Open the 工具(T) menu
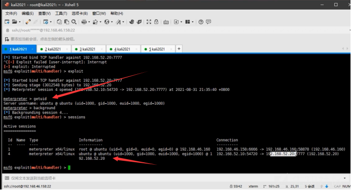351x190 pixels. tap(61, 13)
